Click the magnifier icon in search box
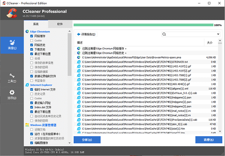225x156 pixels. tap(164, 34)
